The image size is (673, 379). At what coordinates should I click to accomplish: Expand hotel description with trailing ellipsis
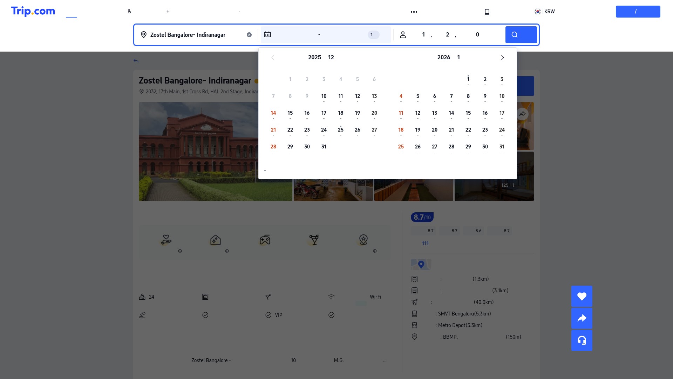385,360
